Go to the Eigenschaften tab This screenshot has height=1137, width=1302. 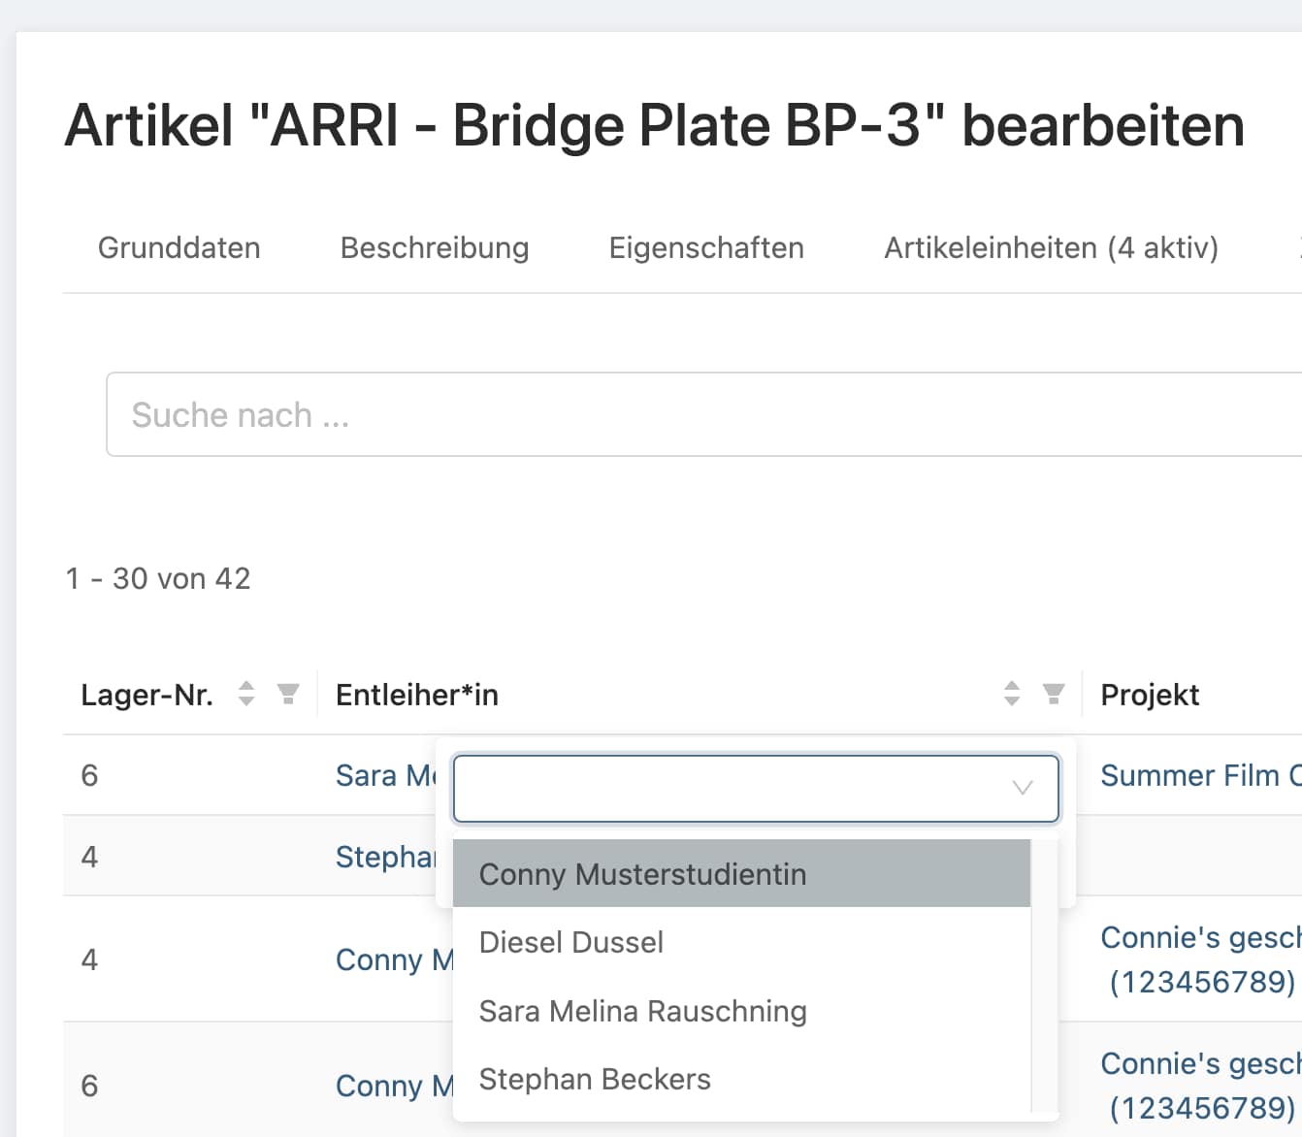click(706, 248)
